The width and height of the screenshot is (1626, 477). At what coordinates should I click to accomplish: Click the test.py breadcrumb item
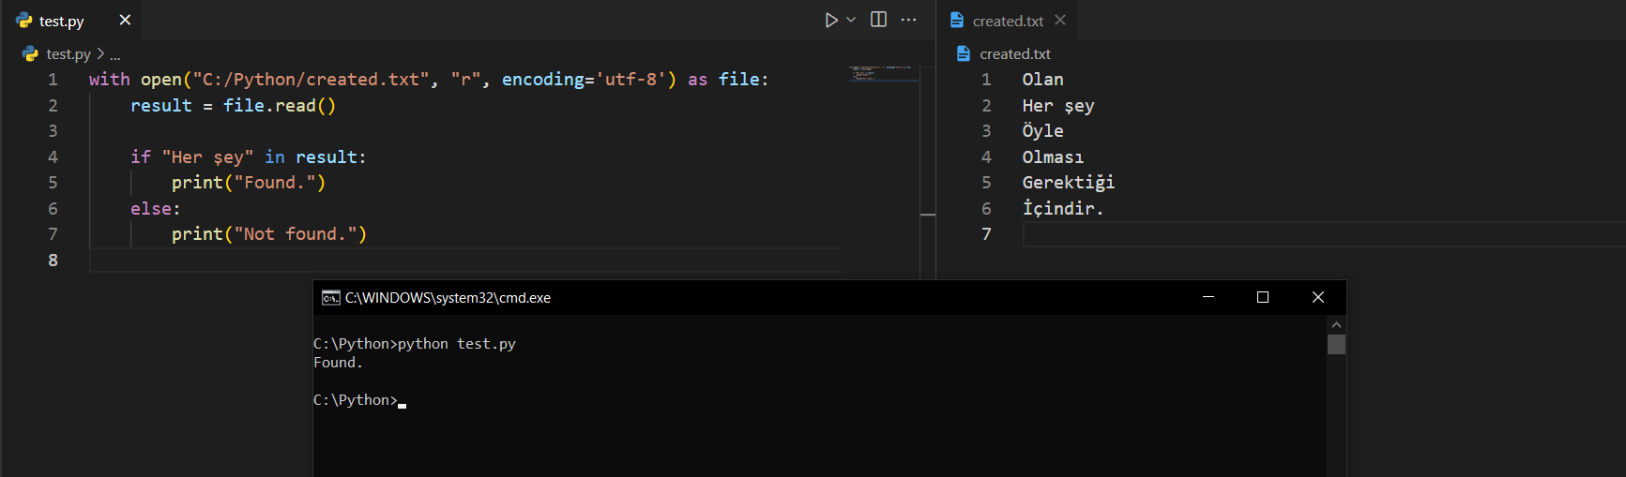pyautogui.click(x=68, y=54)
